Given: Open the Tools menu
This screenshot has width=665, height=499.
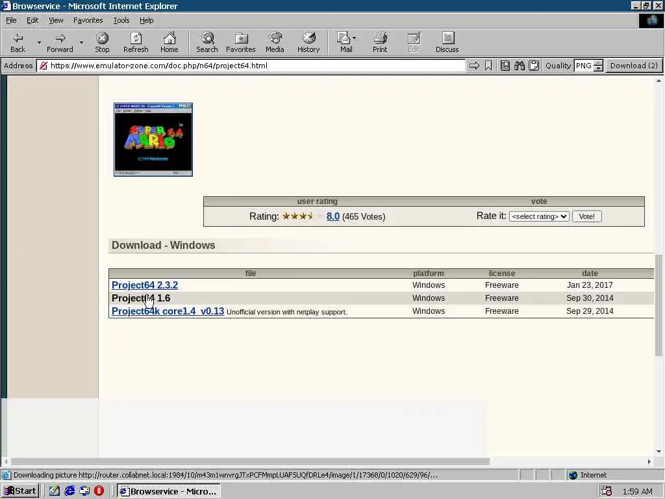Looking at the screenshot, I should coord(121,20).
